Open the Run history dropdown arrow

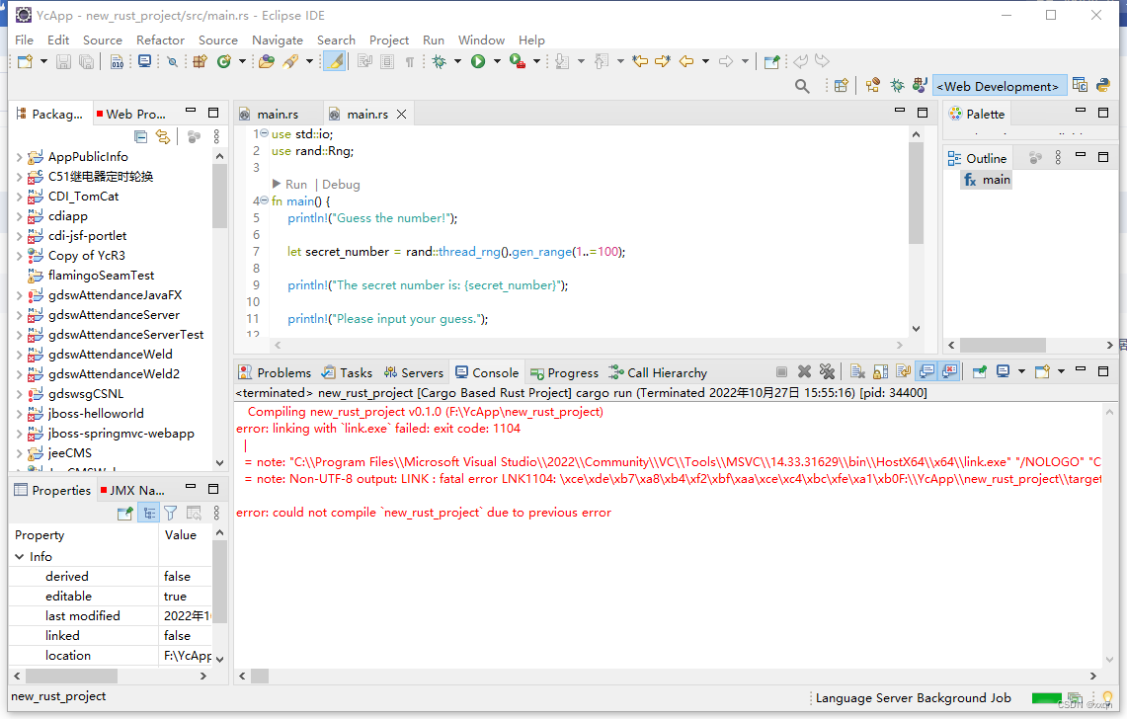497,60
